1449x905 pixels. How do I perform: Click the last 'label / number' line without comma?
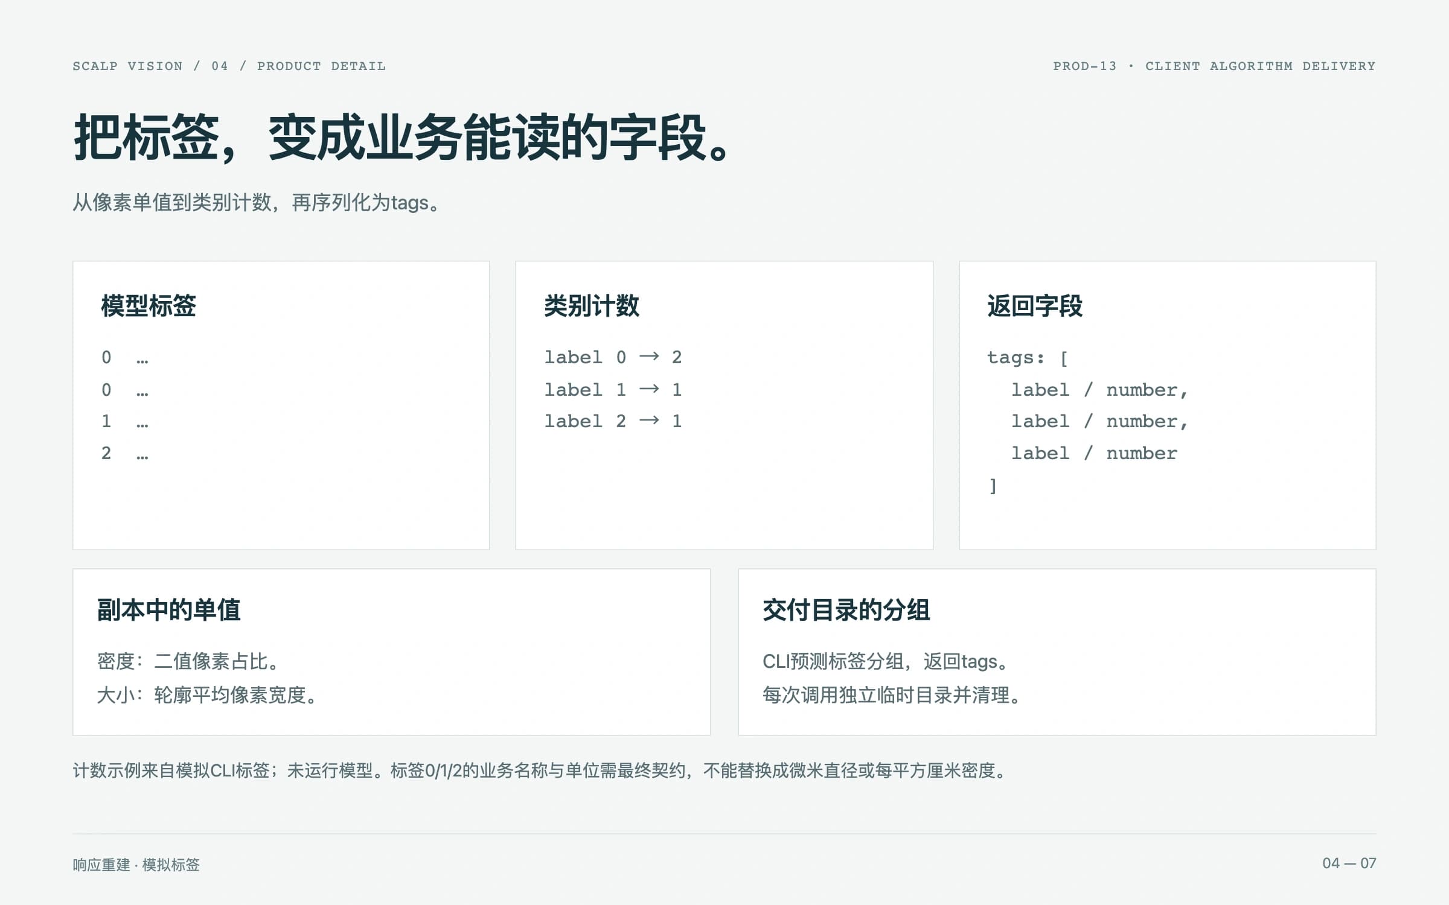[1094, 453]
